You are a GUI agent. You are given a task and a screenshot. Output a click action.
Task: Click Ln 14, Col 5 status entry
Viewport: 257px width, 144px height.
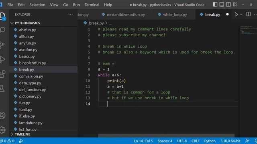[x=143, y=141]
